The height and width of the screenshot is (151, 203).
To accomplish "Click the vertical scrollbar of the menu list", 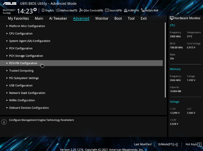I will tap(165, 60).
